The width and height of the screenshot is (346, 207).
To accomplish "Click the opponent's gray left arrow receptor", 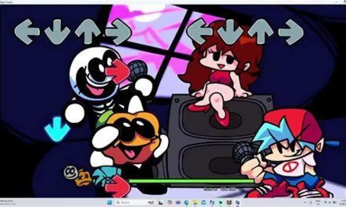I will (27, 32).
